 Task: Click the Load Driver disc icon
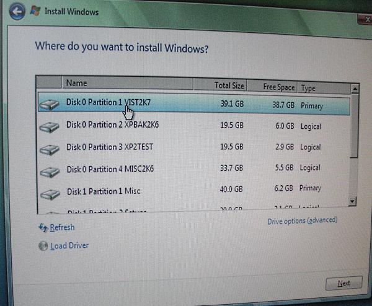(43, 246)
